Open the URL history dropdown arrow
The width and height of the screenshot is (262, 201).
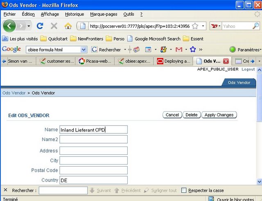[203, 26]
